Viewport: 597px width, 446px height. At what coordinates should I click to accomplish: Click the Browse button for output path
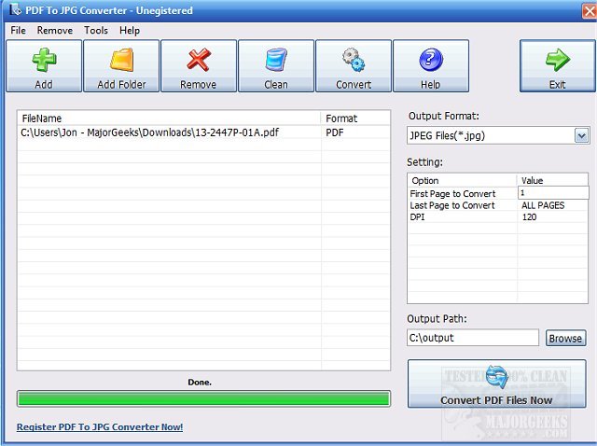coord(565,338)
